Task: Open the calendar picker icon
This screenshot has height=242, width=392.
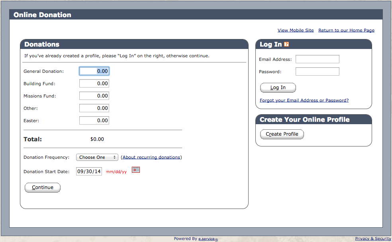Action: point(135,170)
